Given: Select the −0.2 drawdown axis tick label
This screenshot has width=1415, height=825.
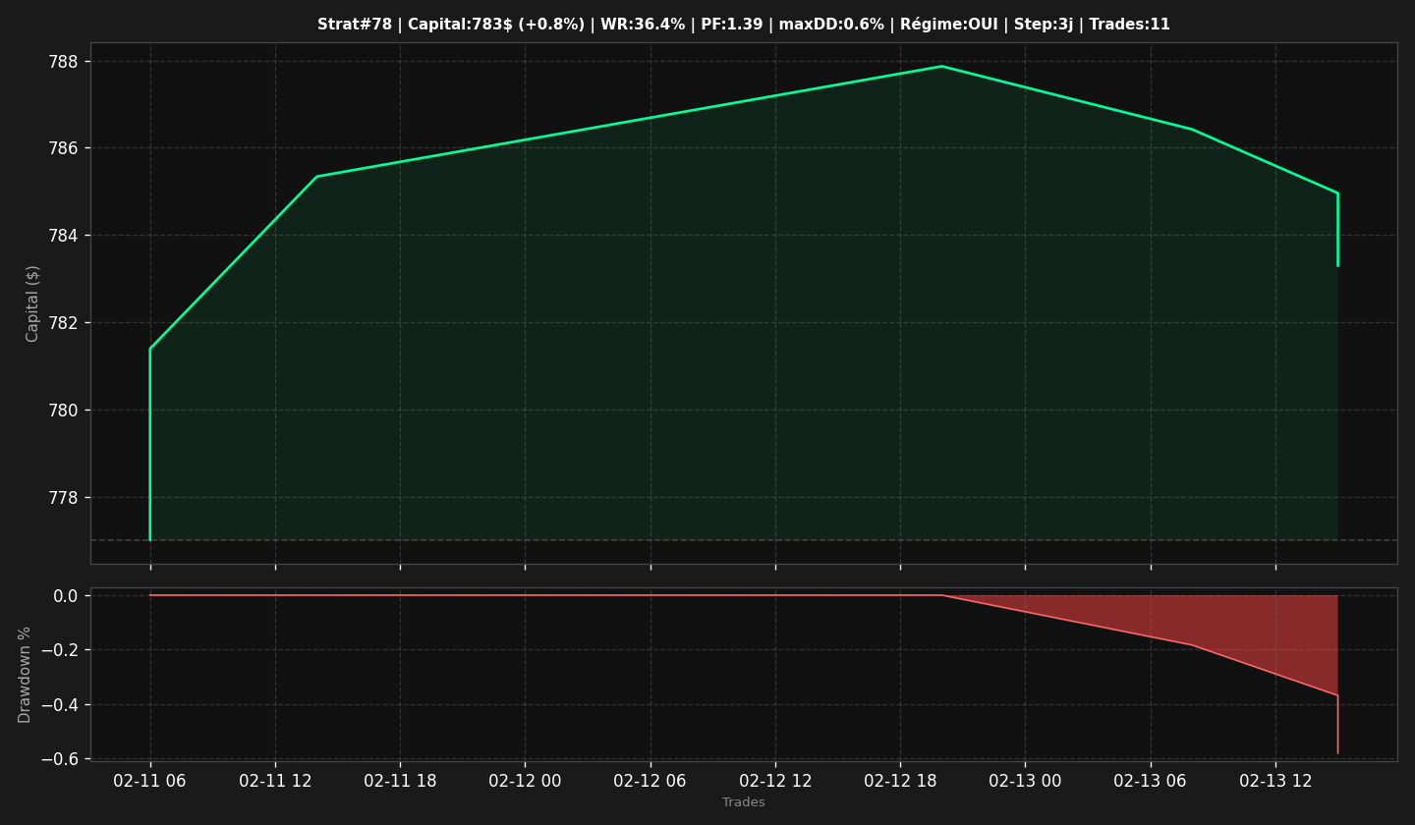Looking at the screenshot, I should [60, 650].
